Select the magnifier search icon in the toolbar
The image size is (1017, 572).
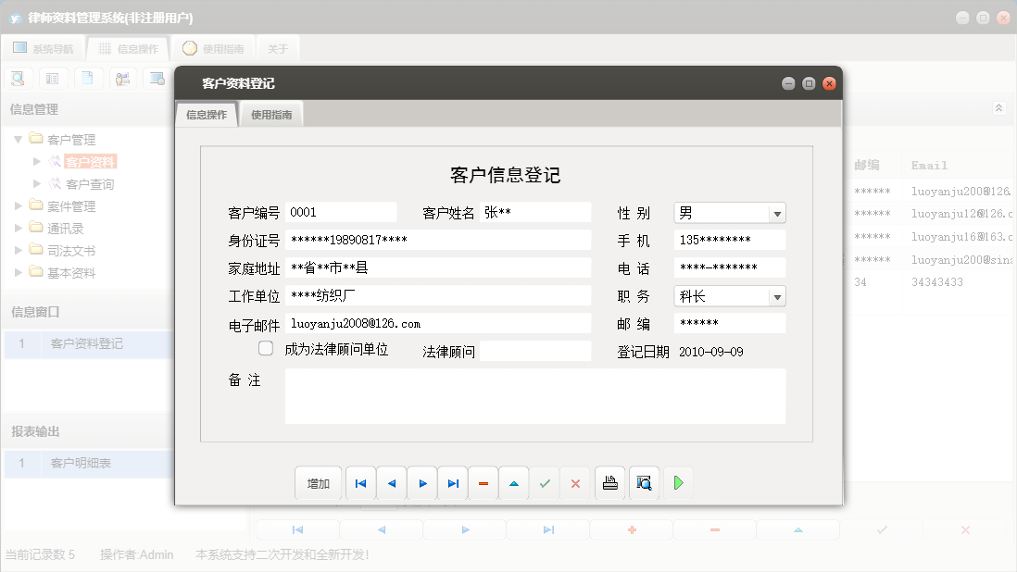pyautogui.click(x=18, y=78)
